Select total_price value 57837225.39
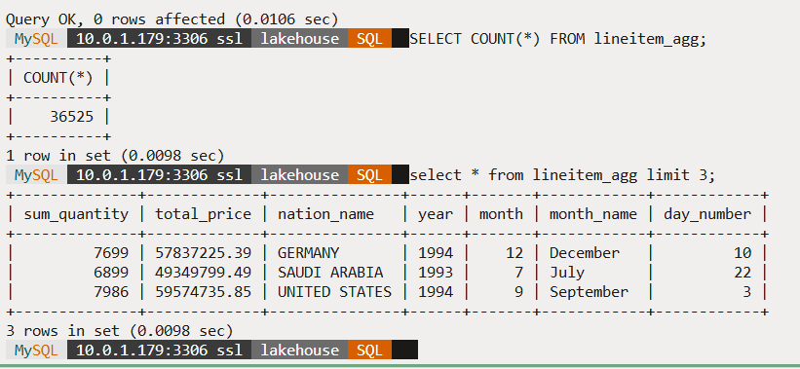This screenshot has width=800, height=369. [203, 253]
